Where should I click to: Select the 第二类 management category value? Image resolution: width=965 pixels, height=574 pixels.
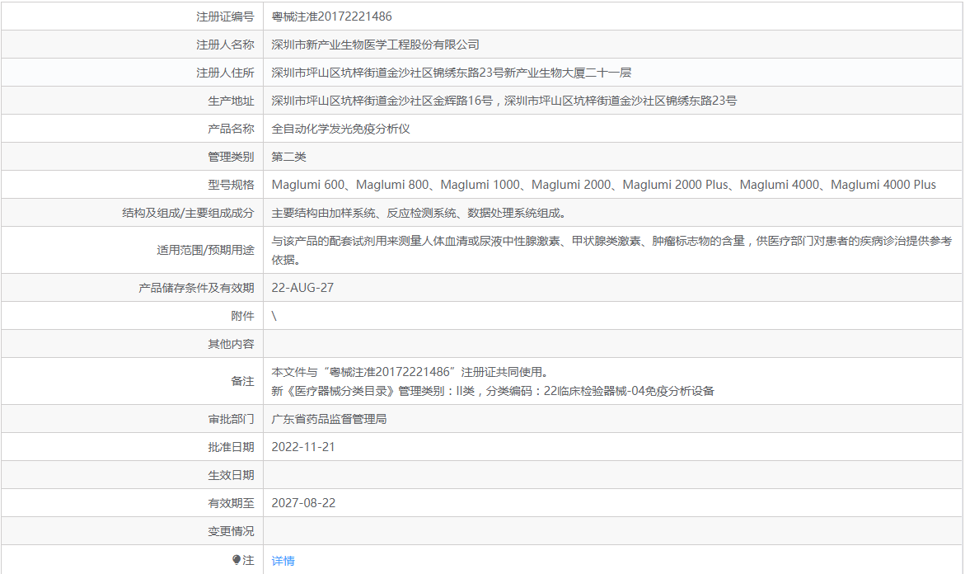[x=288, y=157]
